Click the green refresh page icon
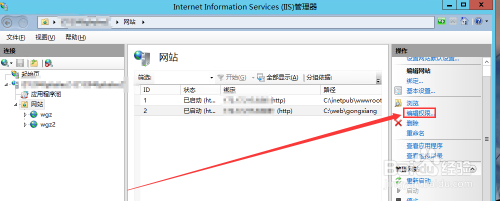Viewport: 500px width, 201px height. pyautogui.click(x=442, y=21)
